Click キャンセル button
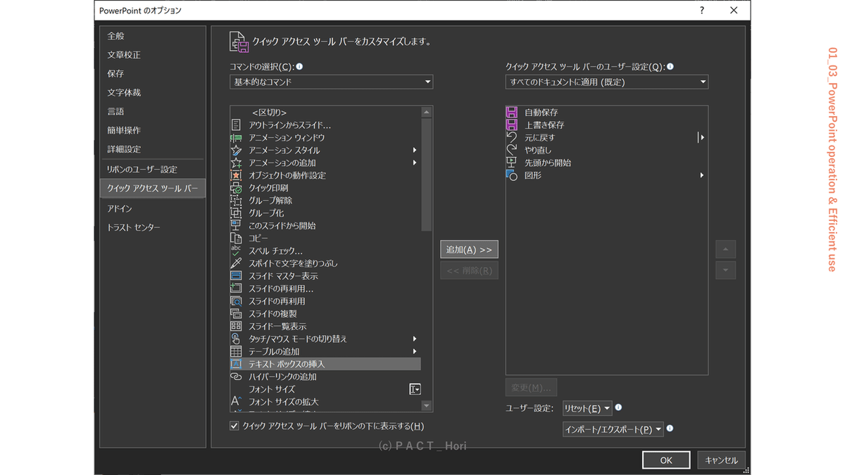 pyautogui.click(x=721, y=460)
